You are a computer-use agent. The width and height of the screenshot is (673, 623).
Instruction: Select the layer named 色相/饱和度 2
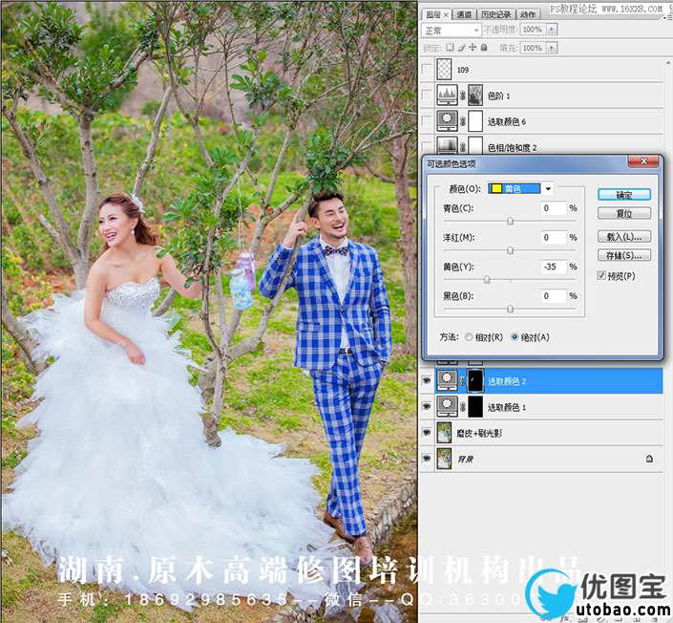pyautogui.click(x=550, y=145)
